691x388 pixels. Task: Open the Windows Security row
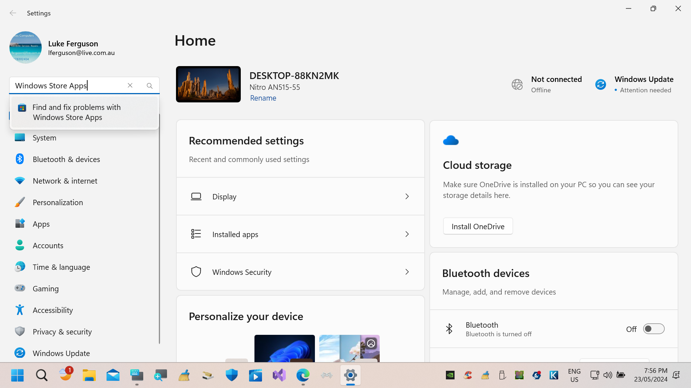[301, 272]
